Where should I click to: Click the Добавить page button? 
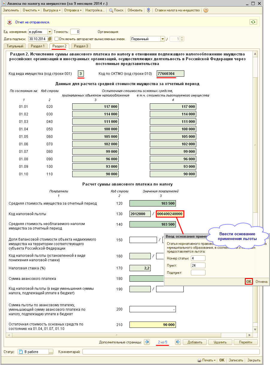point(195,342)
